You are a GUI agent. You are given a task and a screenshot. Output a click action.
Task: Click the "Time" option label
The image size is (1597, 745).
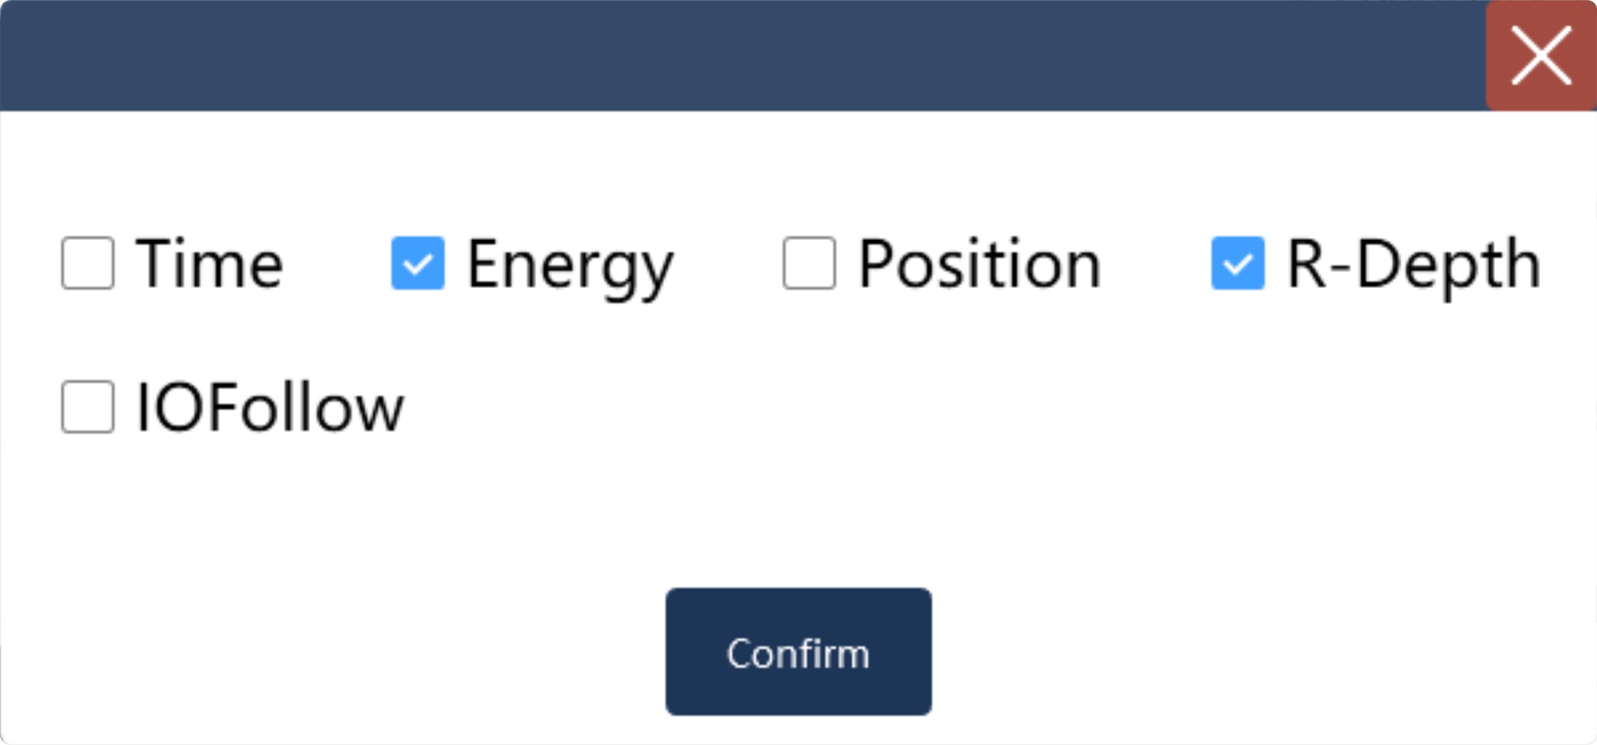[209, 264]
